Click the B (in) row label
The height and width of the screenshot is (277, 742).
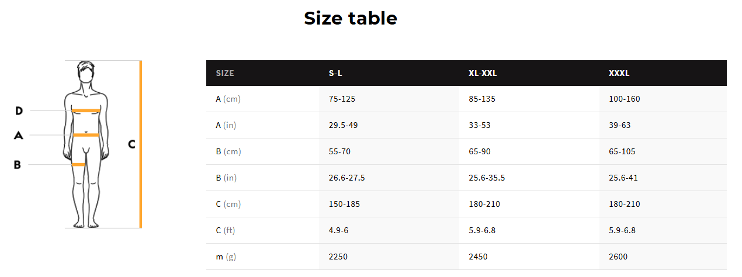point(227,178)
